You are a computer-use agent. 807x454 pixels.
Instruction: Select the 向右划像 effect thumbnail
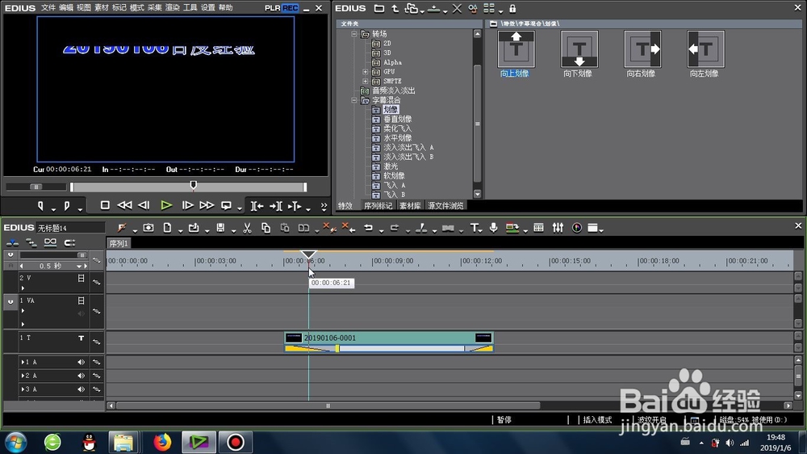click(x=642, y=49)
